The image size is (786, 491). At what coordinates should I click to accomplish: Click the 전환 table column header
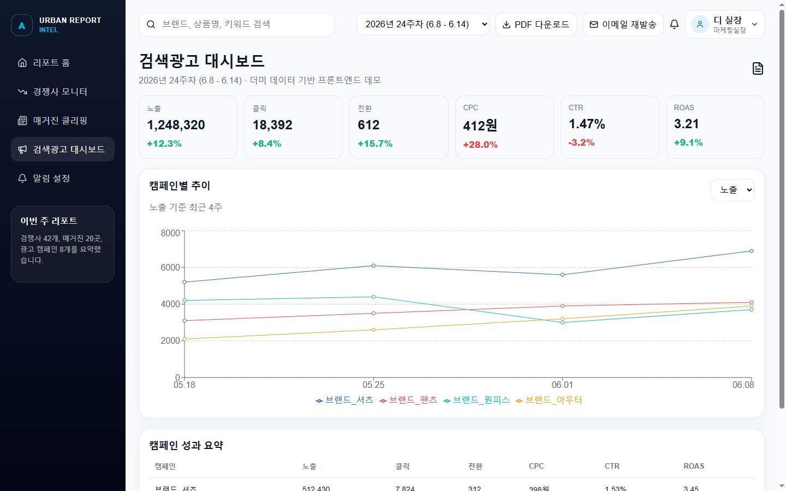click(475, 466)
